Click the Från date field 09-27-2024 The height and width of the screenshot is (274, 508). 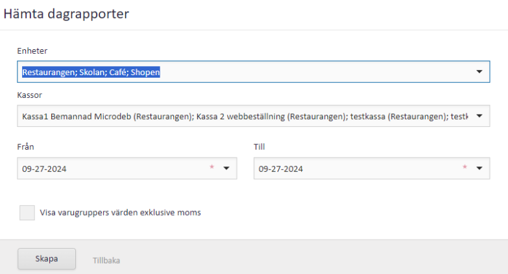tap(44, 169)
